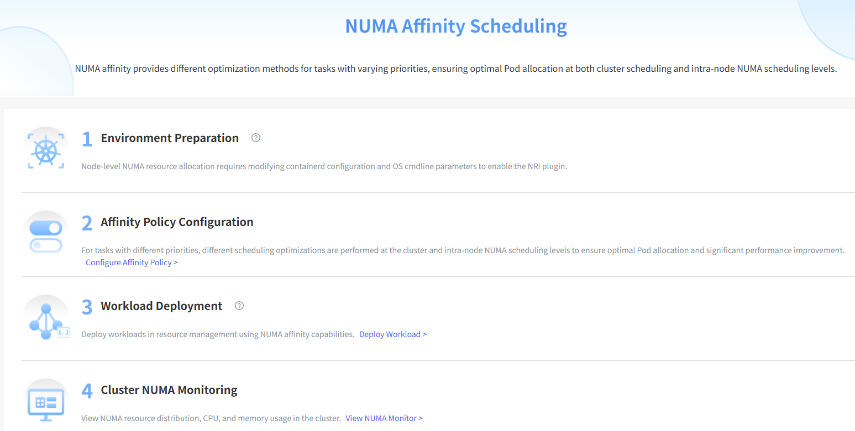Click the Node-level NUMA resource allocation description
This screenshot has height=431, width=855.
coord(324,166)
